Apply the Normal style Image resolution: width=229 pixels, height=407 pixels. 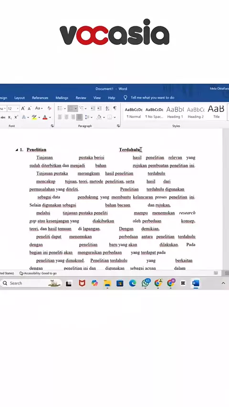coord(134,112)
